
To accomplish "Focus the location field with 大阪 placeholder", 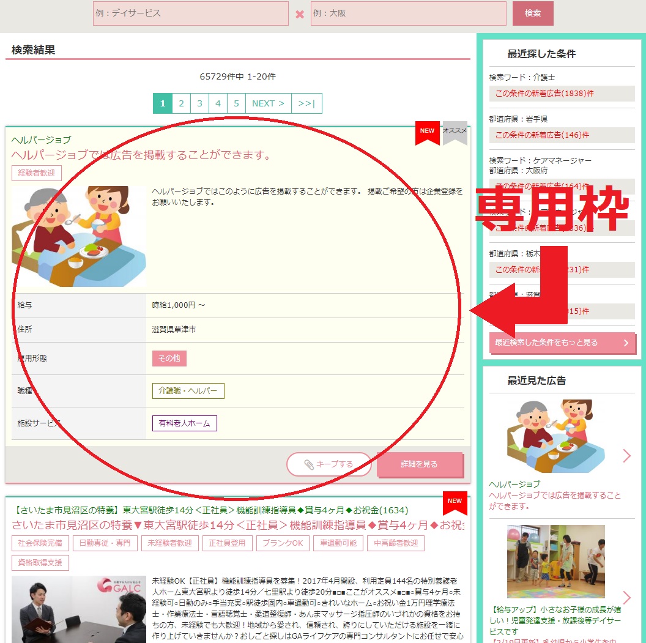I will coord(408,13).
